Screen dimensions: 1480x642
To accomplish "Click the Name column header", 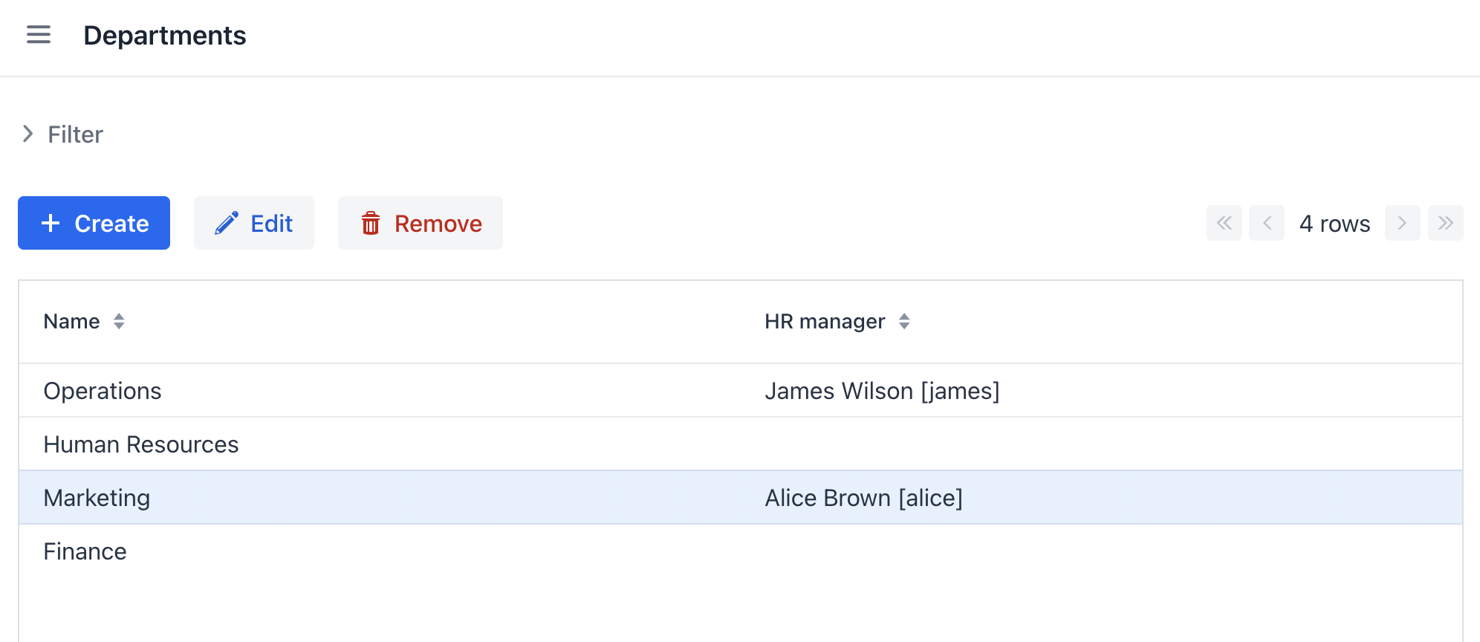I will (71, 321).
